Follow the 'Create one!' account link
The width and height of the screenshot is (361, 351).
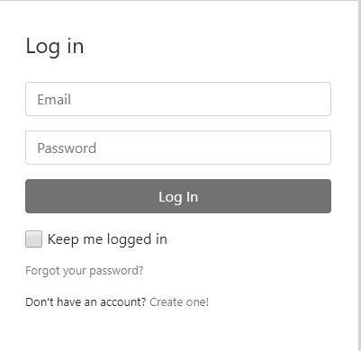coord(179,301)
